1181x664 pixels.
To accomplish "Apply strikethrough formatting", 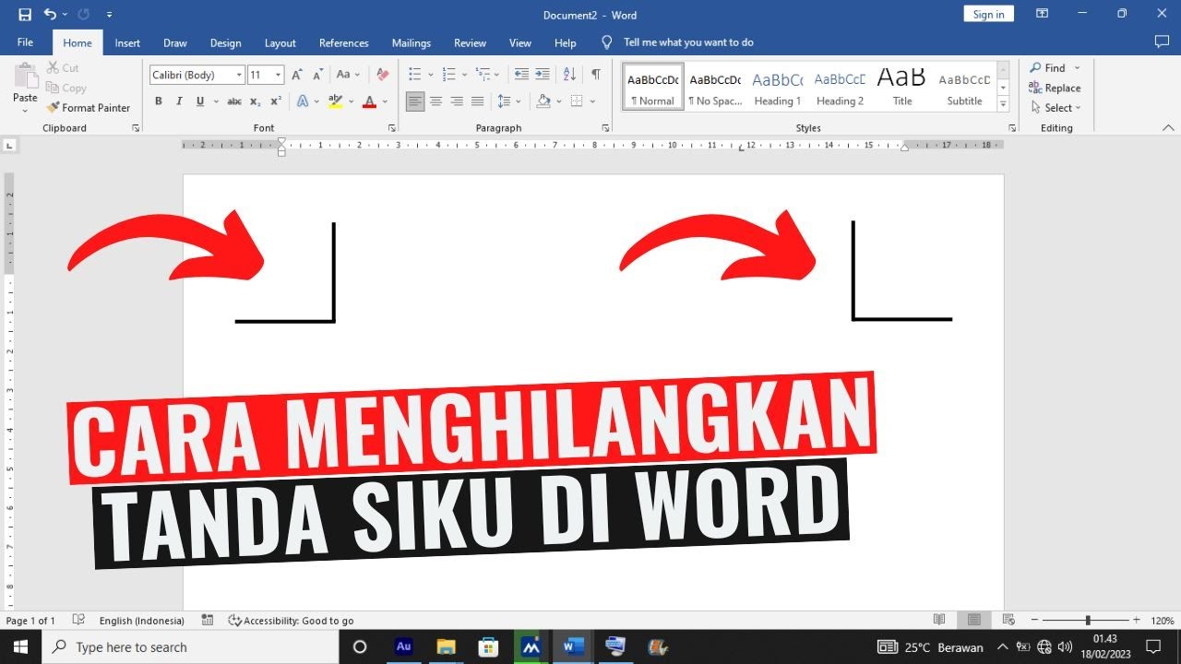I will (x=234, y=101).
